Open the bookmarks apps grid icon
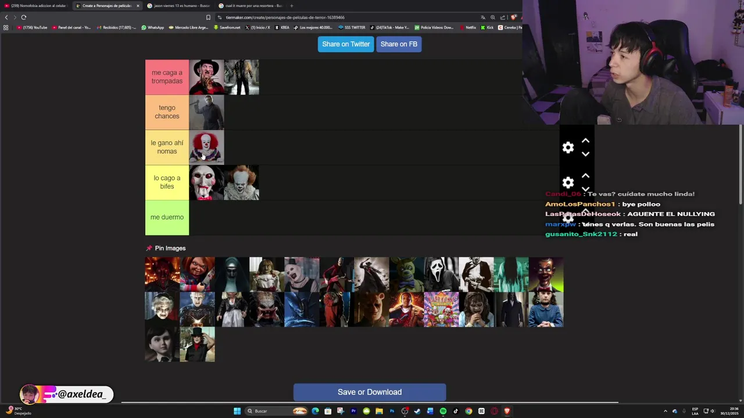 6,27
